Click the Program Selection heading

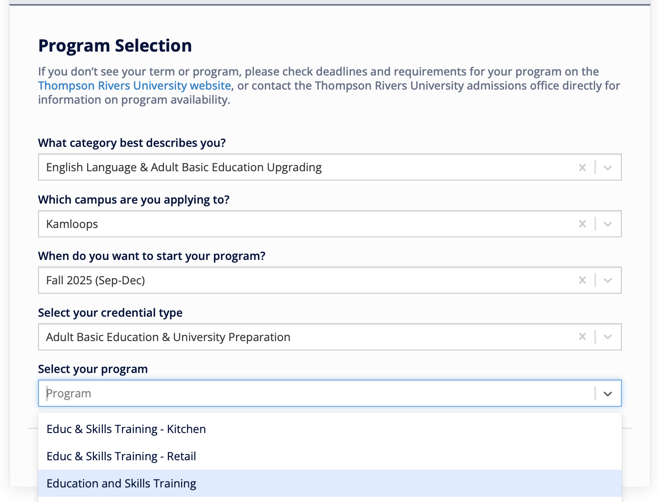(115, 46)
